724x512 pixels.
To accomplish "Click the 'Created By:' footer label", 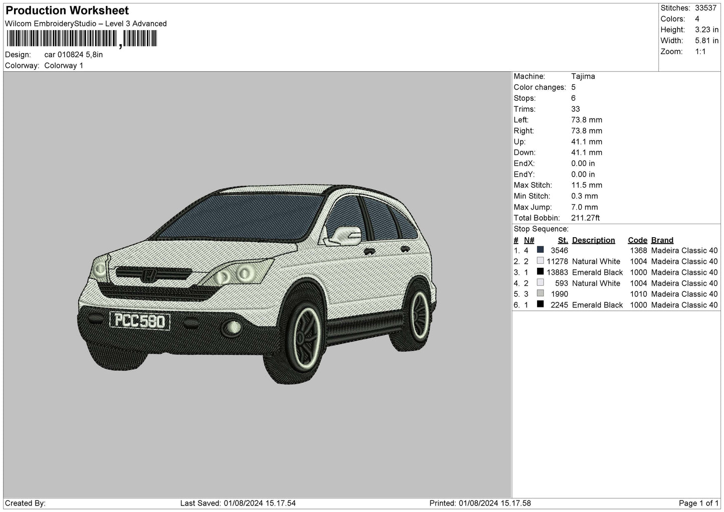I will pos(26,503).
